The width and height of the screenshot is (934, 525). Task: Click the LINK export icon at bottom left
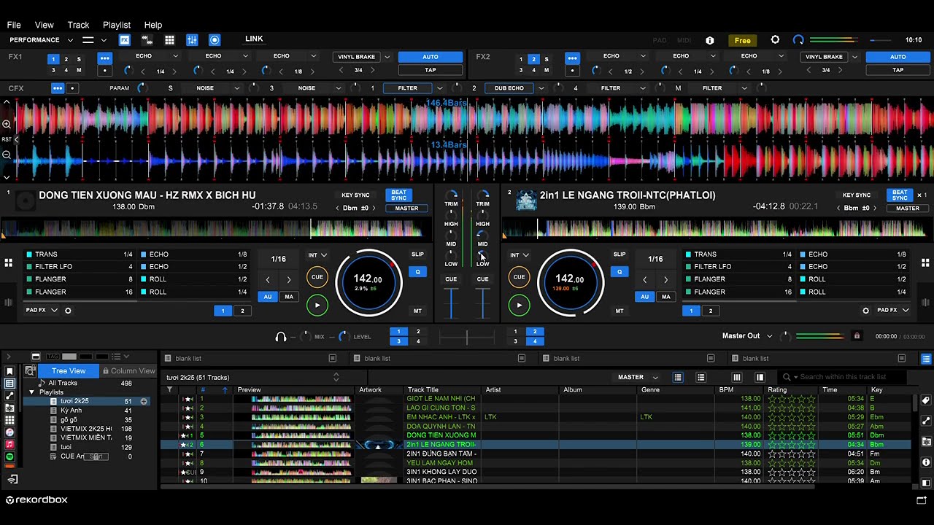[x=12, y=479]
